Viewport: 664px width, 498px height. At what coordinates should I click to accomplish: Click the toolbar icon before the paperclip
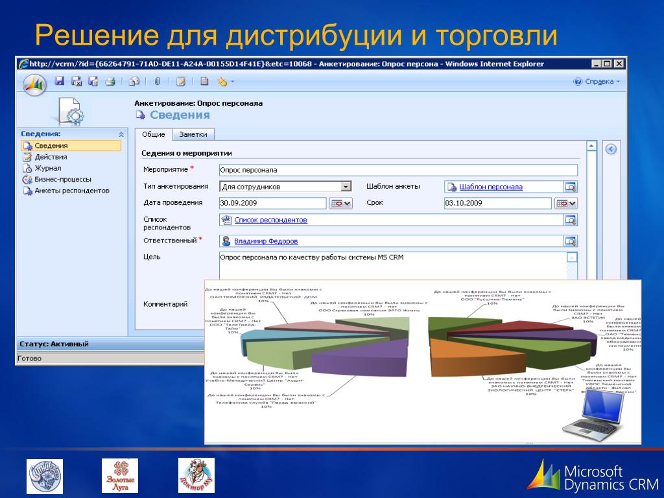click(x=134, y=81)
